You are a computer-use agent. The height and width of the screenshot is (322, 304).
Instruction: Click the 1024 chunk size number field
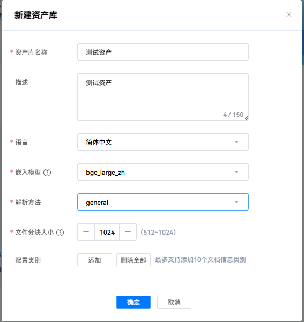107,232
